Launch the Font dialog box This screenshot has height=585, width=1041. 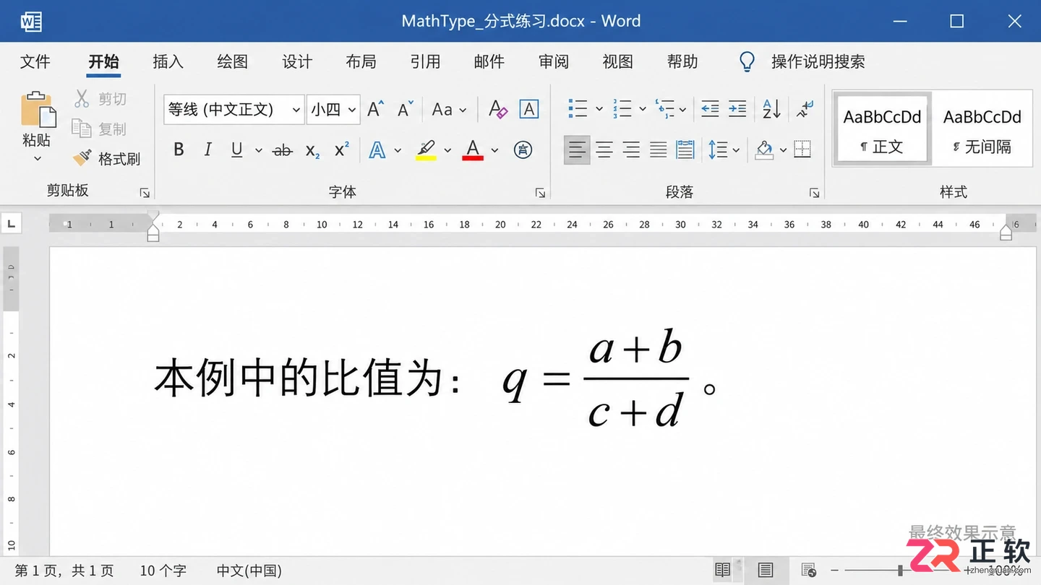click(540, 193)
